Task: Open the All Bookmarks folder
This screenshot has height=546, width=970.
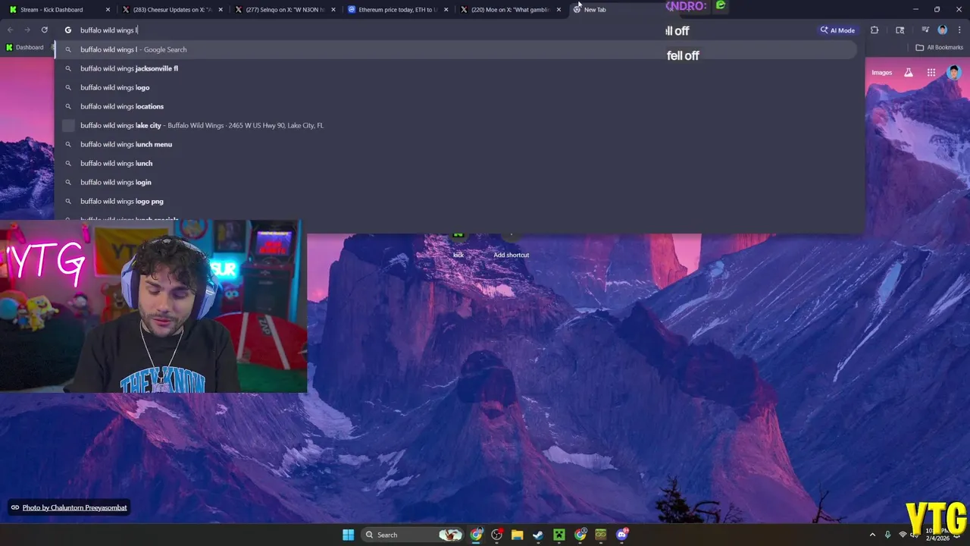Action: click(x=939, y=48)
